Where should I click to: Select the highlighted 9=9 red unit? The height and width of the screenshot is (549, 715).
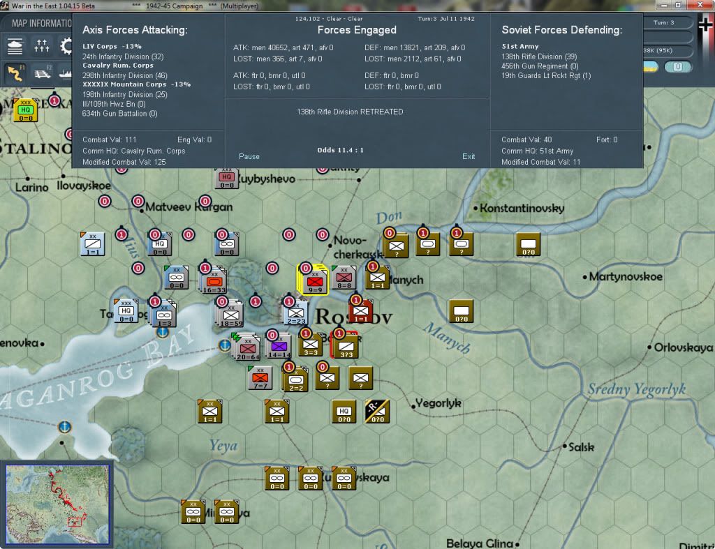point(315,280)
